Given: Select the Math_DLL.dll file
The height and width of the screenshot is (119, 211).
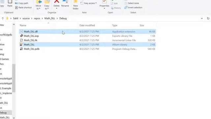Looking at the screenshot, I should [87, 32].
